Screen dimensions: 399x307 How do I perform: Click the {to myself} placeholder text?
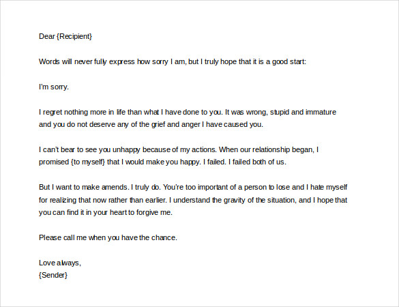click(88, 162)
